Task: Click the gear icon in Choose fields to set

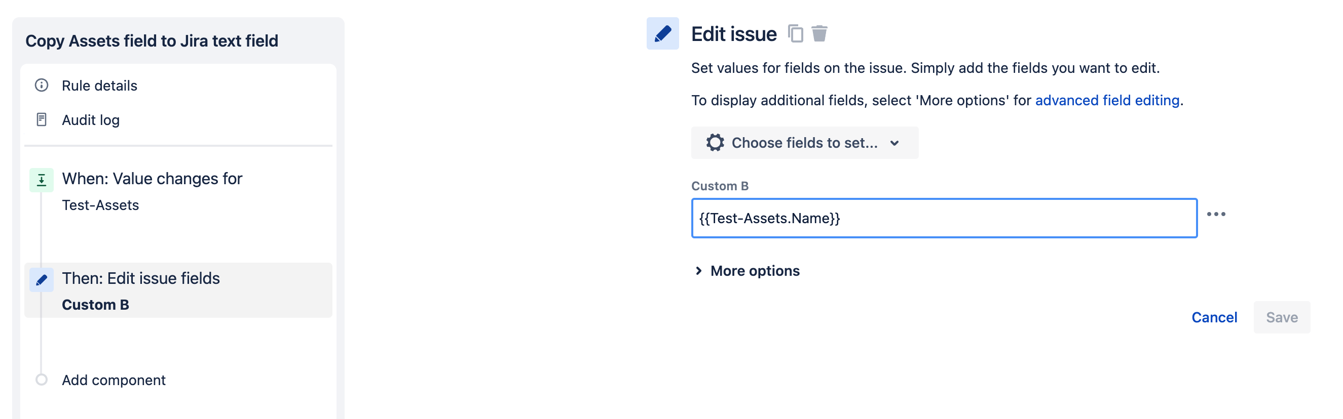Action: [715, 143]
